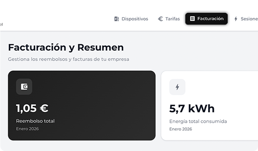The image size is (258, 151).
Task: Click the Facturación y Resumen heading
Action: pyautogui.click(x=66, y=47)
